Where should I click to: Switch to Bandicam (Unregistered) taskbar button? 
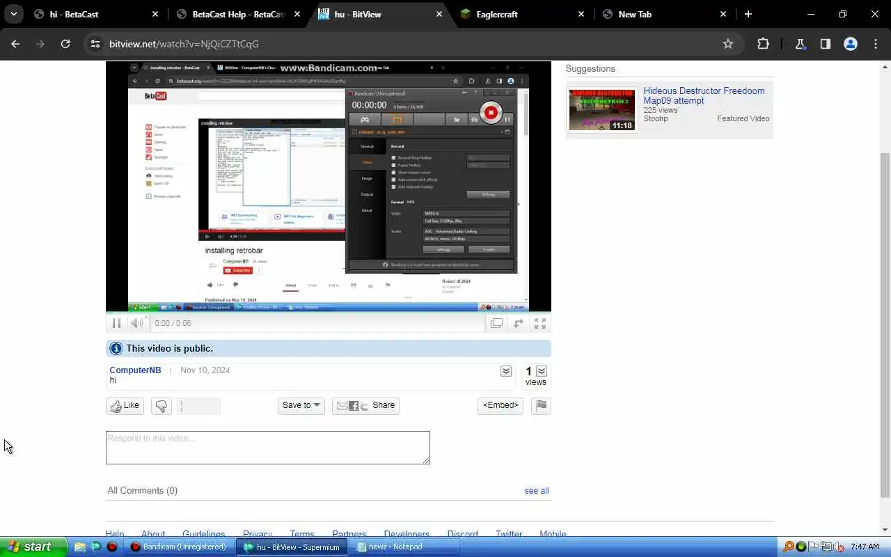[180, 547]
